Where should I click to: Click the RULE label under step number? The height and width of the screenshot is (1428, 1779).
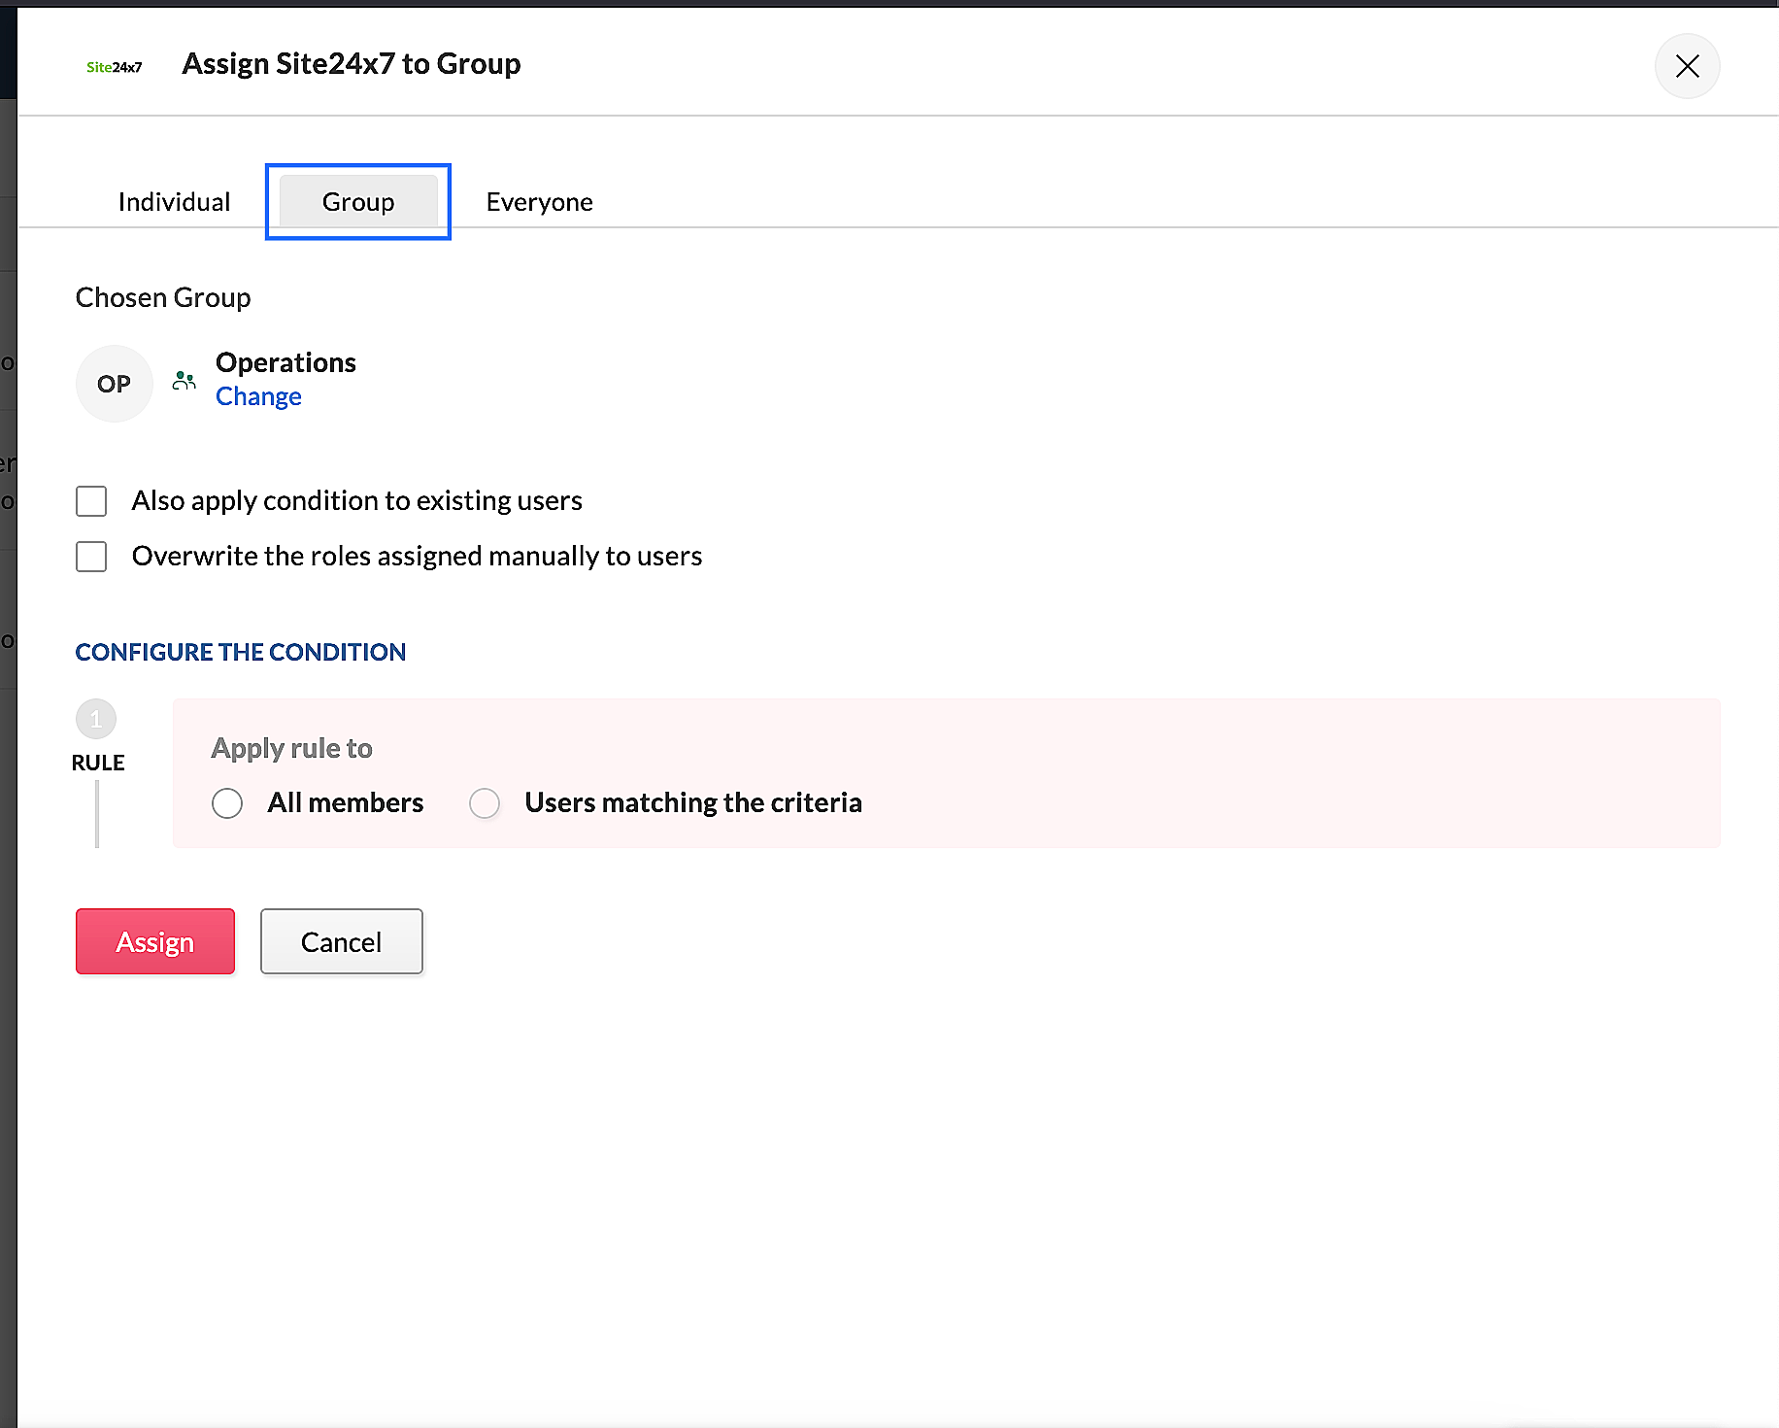coord(98,763)
